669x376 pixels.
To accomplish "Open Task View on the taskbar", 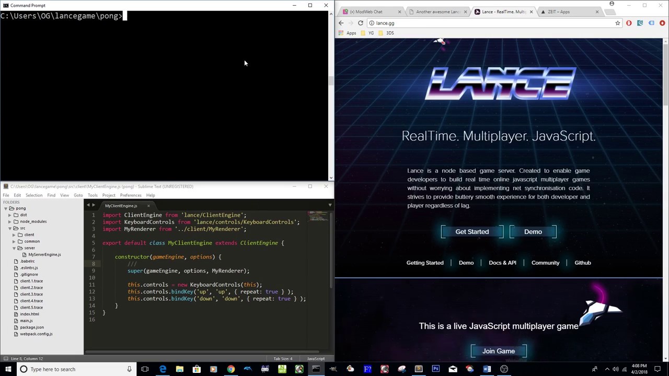I will click(x=145, y=369).
